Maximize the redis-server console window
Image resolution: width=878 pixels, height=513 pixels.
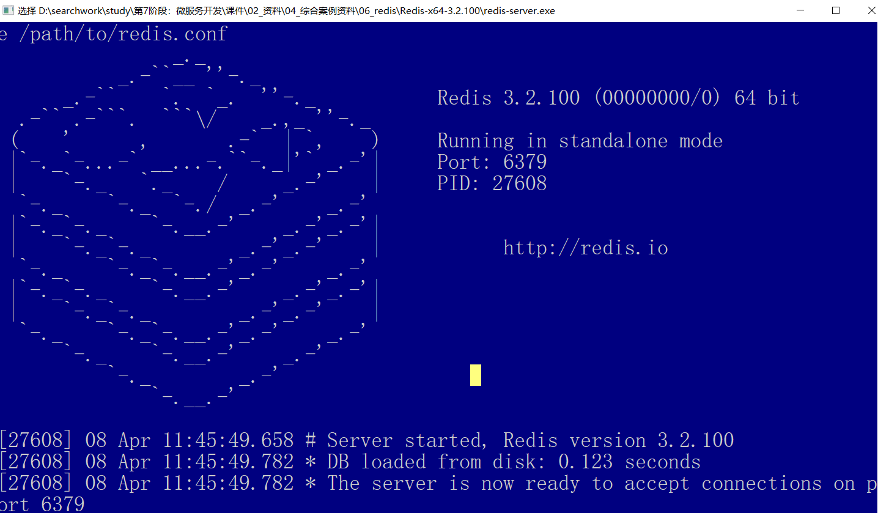[836, 10]
